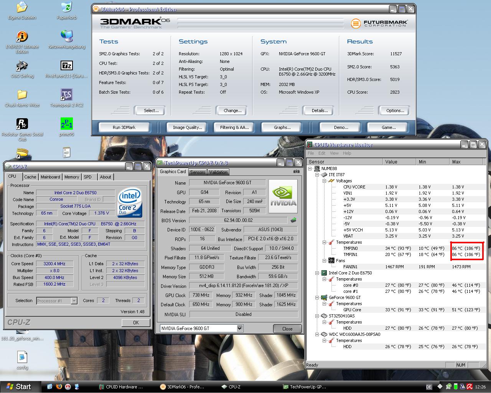This screenshot has height=393, width=491.
Task: Launch Internet Explorer from quick launch
Action: pyautogui.click(x=50, y=386)
